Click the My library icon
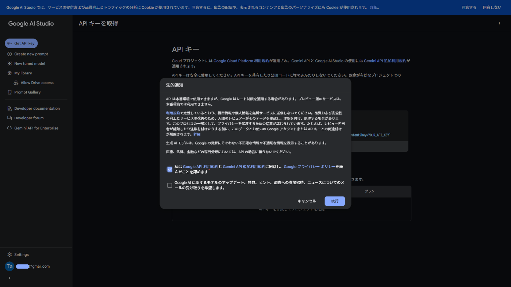Image resolution: width=511 pixels, height=287 pixels. (x=10, y=73)
